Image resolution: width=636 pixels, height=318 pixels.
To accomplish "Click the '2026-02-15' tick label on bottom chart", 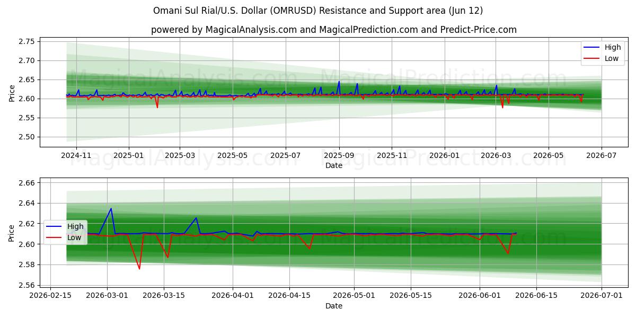I will click(50, 296).
